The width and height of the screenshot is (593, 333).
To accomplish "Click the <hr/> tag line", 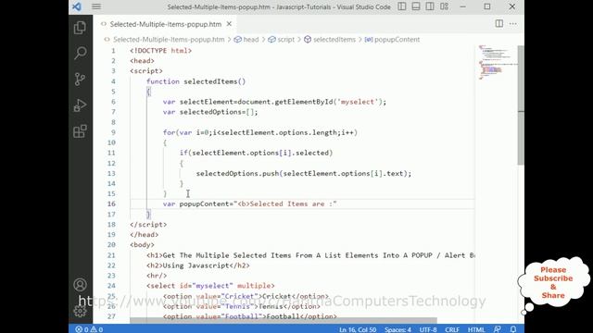I will 157,276.
